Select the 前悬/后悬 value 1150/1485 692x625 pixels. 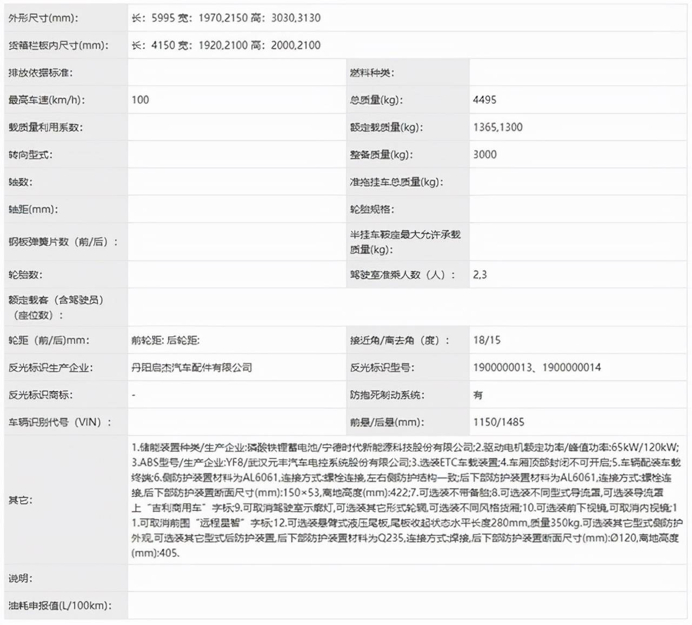tap(498, 422)
